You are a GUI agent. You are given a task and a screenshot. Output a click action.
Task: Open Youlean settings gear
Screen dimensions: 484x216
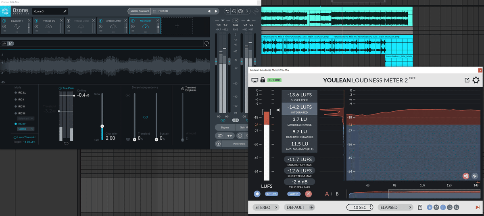coord(476,80)
